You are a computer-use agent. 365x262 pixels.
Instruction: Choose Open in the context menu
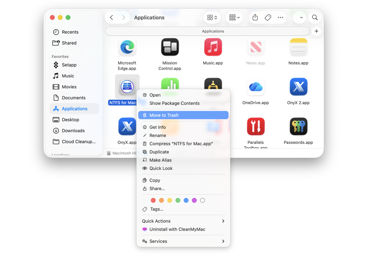pos(183,95)
